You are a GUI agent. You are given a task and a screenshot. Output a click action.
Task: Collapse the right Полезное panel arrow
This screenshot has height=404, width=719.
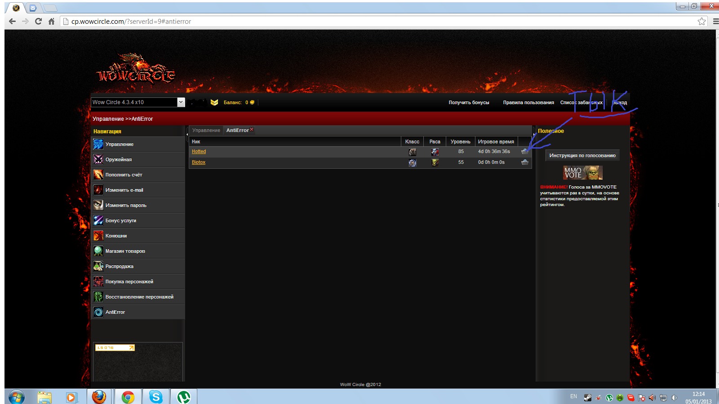(534, 134)
